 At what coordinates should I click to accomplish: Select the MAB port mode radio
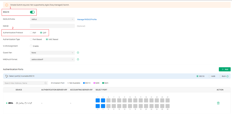pyautogui.click(x=210, y=76)
